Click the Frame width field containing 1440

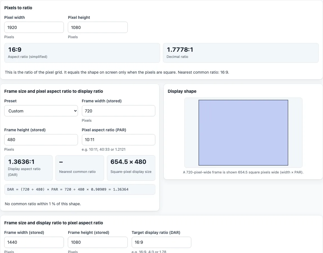[x=34, y=242]
